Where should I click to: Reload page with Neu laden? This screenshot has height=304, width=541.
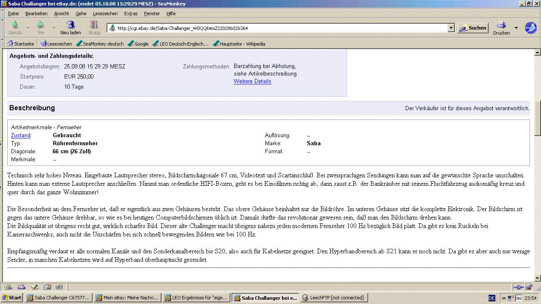click(71, 28)
